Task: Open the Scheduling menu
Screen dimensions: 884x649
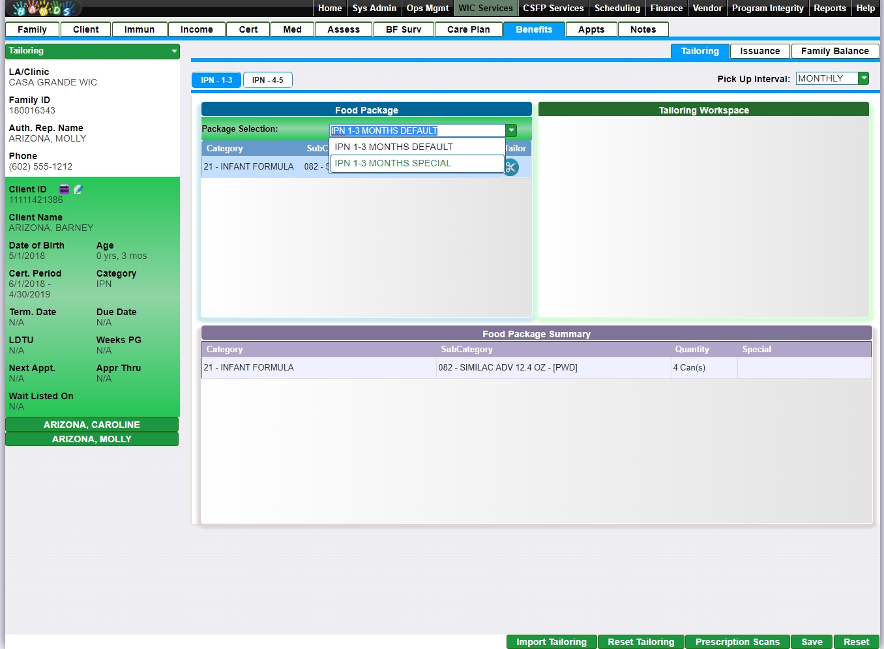Action: point(617,8)
